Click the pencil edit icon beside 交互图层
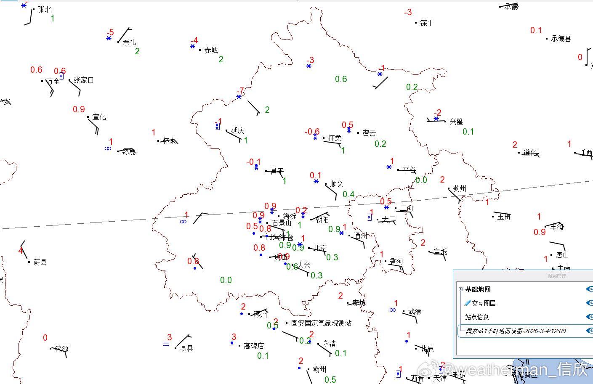 (467, 303)
